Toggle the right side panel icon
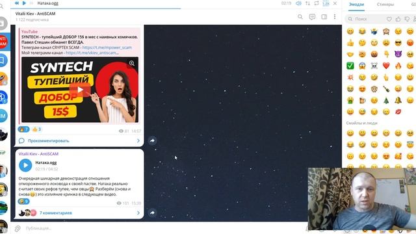 pyautogui.click(x=324, y=17)
